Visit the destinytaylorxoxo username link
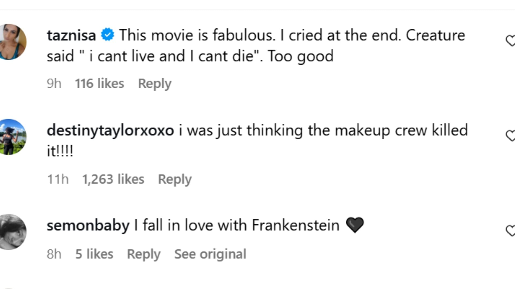The width and height of the screenshot is (515, 289). pos(110,130)
